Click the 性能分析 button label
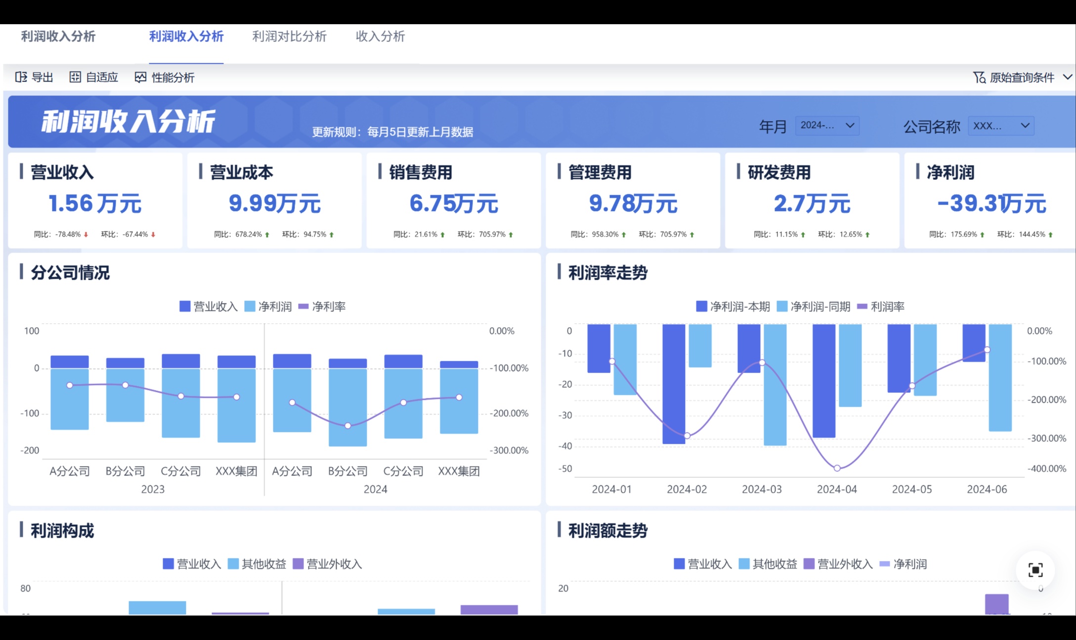 click(173, 78)
